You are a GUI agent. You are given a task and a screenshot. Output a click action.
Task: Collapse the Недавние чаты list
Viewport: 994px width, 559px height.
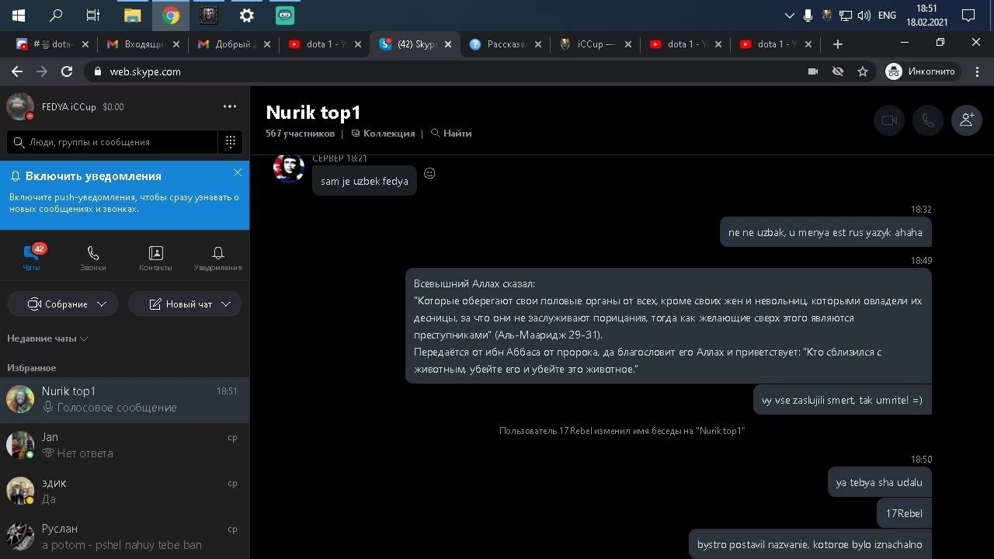[x=47, y=339]
